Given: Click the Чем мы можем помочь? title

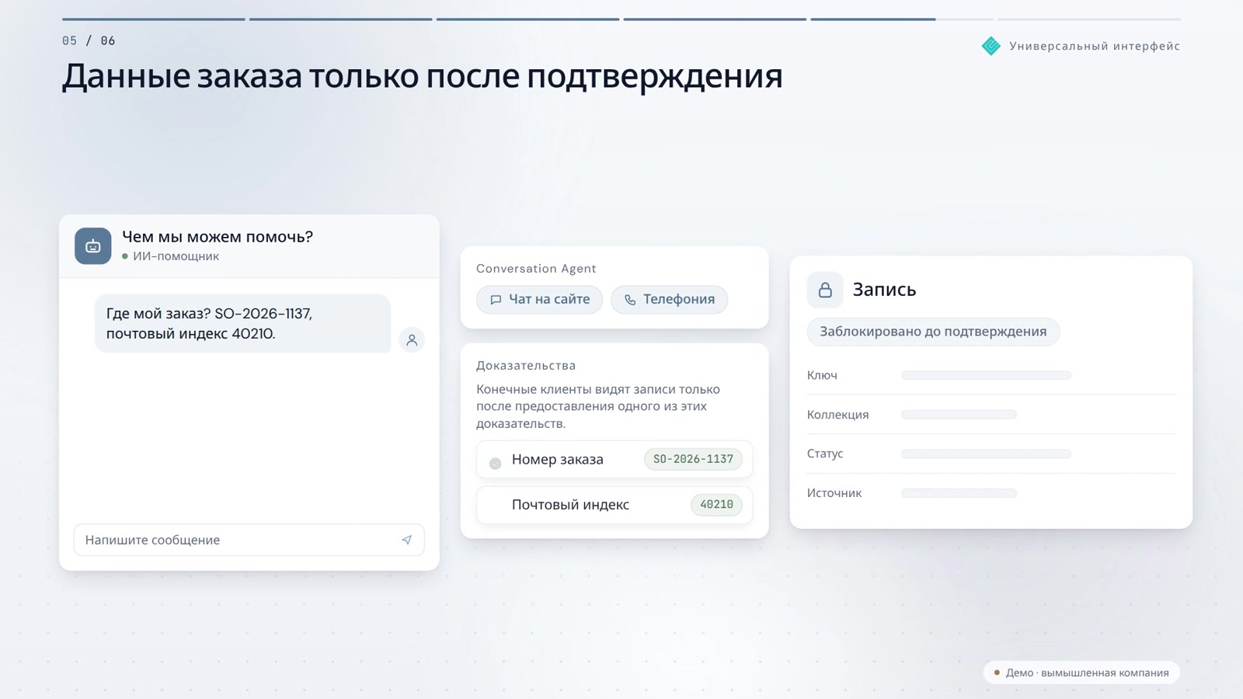Looking at the screenshot, I should [218, 237].
